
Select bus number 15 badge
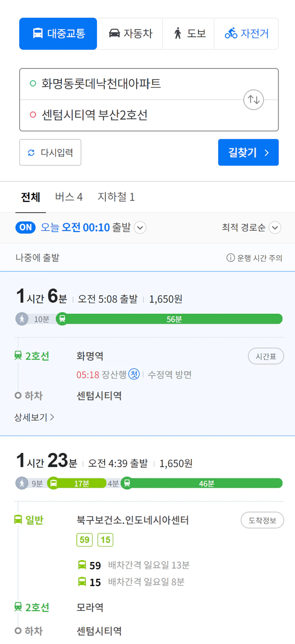(106, 540)
